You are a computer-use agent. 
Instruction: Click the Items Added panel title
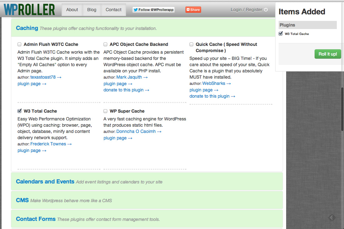(x=302, y=12)
